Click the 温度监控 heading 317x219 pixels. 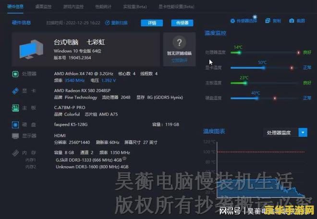(x=215, y=33)
